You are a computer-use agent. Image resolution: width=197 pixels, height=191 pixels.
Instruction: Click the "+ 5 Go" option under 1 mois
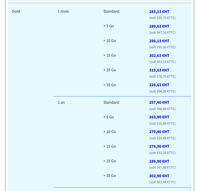(x=109, y=26)
